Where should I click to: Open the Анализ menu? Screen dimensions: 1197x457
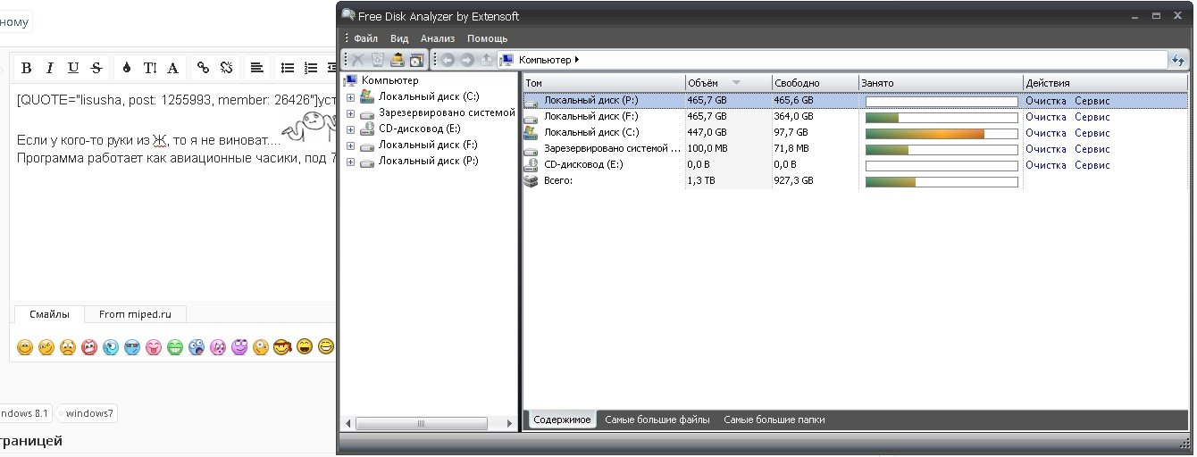pyautogui.click(x=438, y=38)
